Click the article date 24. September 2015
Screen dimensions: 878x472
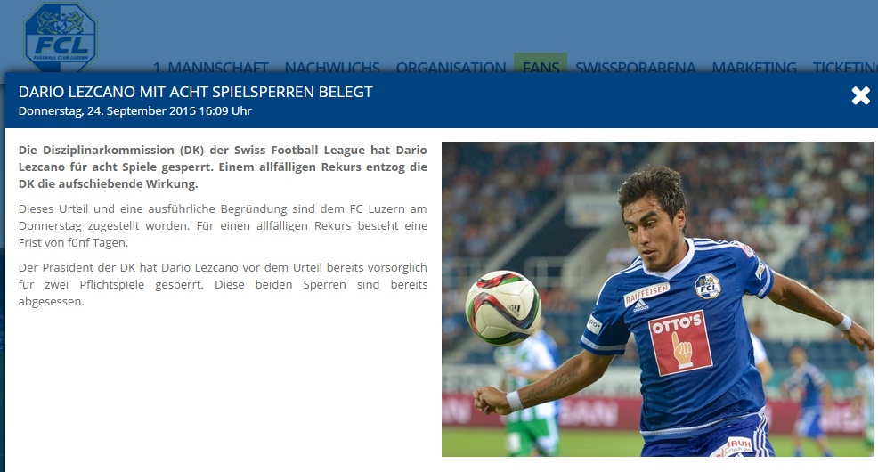pos(135,110)
